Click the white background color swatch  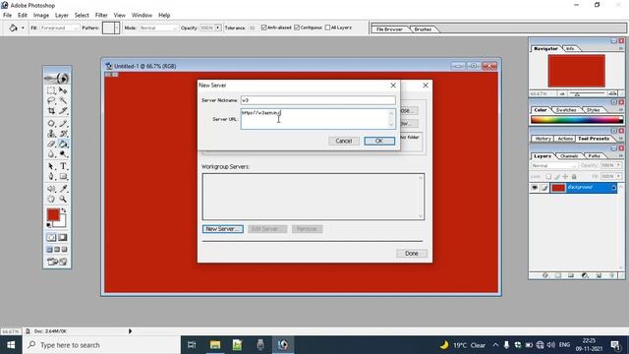[x=62, y=223]
